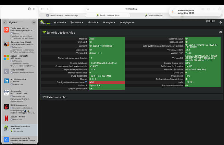Click the browser forward arrow
The image size is (224, 145).
[47, 9]
